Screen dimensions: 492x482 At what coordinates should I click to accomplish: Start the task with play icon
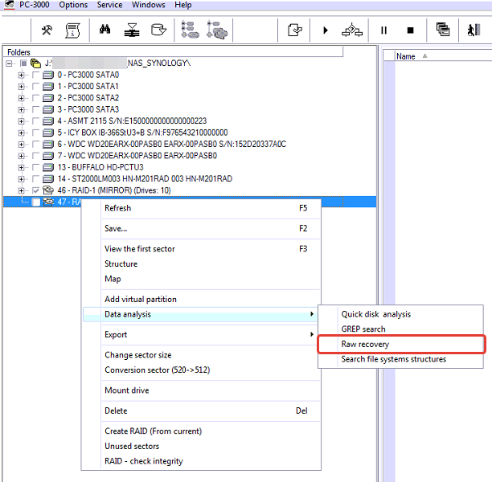pyautogui.click(x=326, y=30)
